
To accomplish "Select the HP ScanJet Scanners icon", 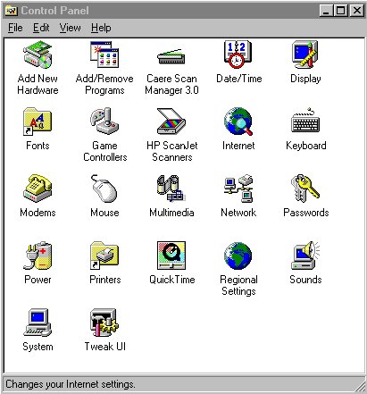I will 171,122.
